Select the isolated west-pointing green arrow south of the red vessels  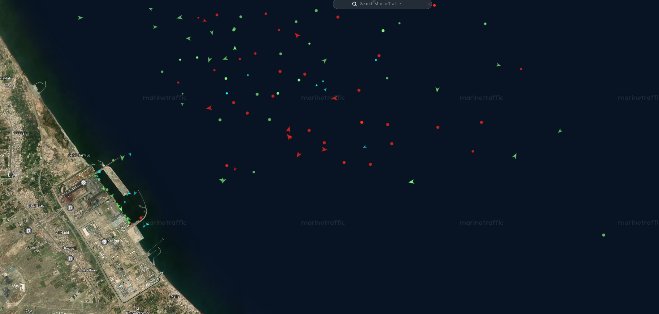[x=411, y=182]
